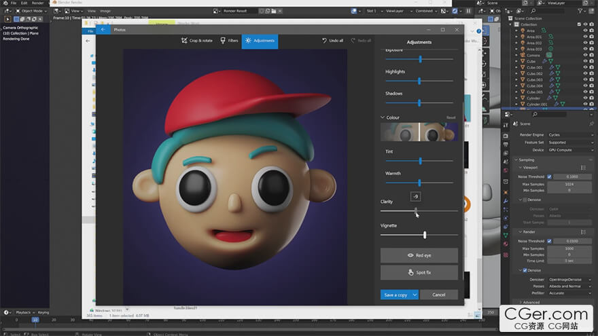Hide Cube.001 with its eye icon
Viewport: 598px width, 336px height.
point(585,67)
